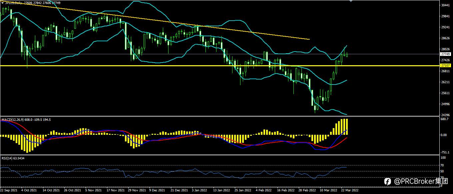Image resolution: width=453 pixels, height=194 pixels.
Task: Click the 22 Sep 2021 date label
Action: (9, 191)
